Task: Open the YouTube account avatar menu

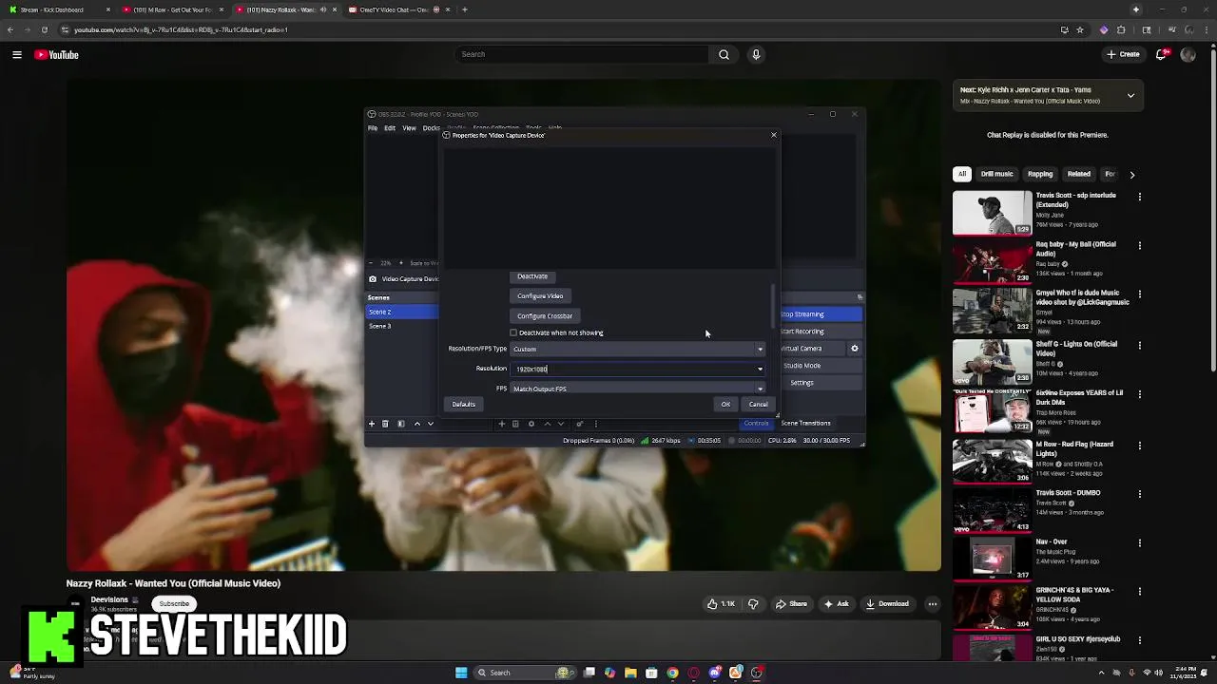Action: tap(1188, 54)
